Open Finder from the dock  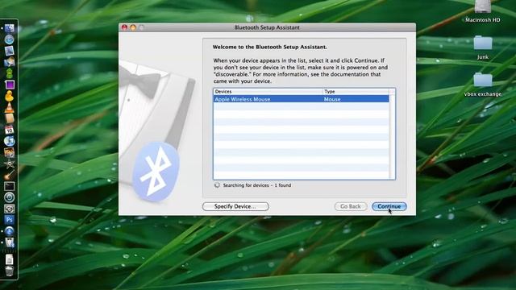coord(9,28)
